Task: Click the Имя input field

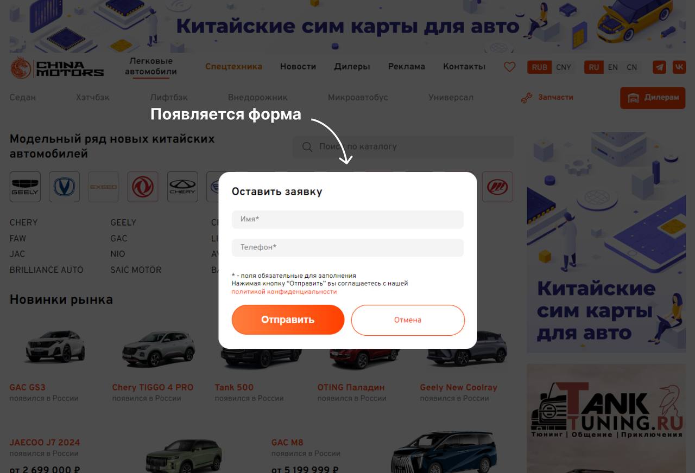Action: (347, 219)
